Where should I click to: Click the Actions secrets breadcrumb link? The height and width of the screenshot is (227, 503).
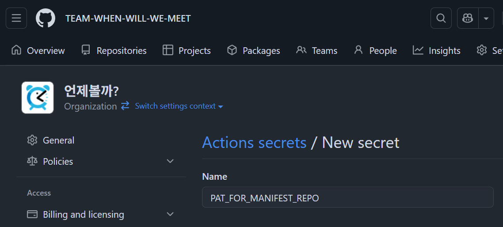254,143
